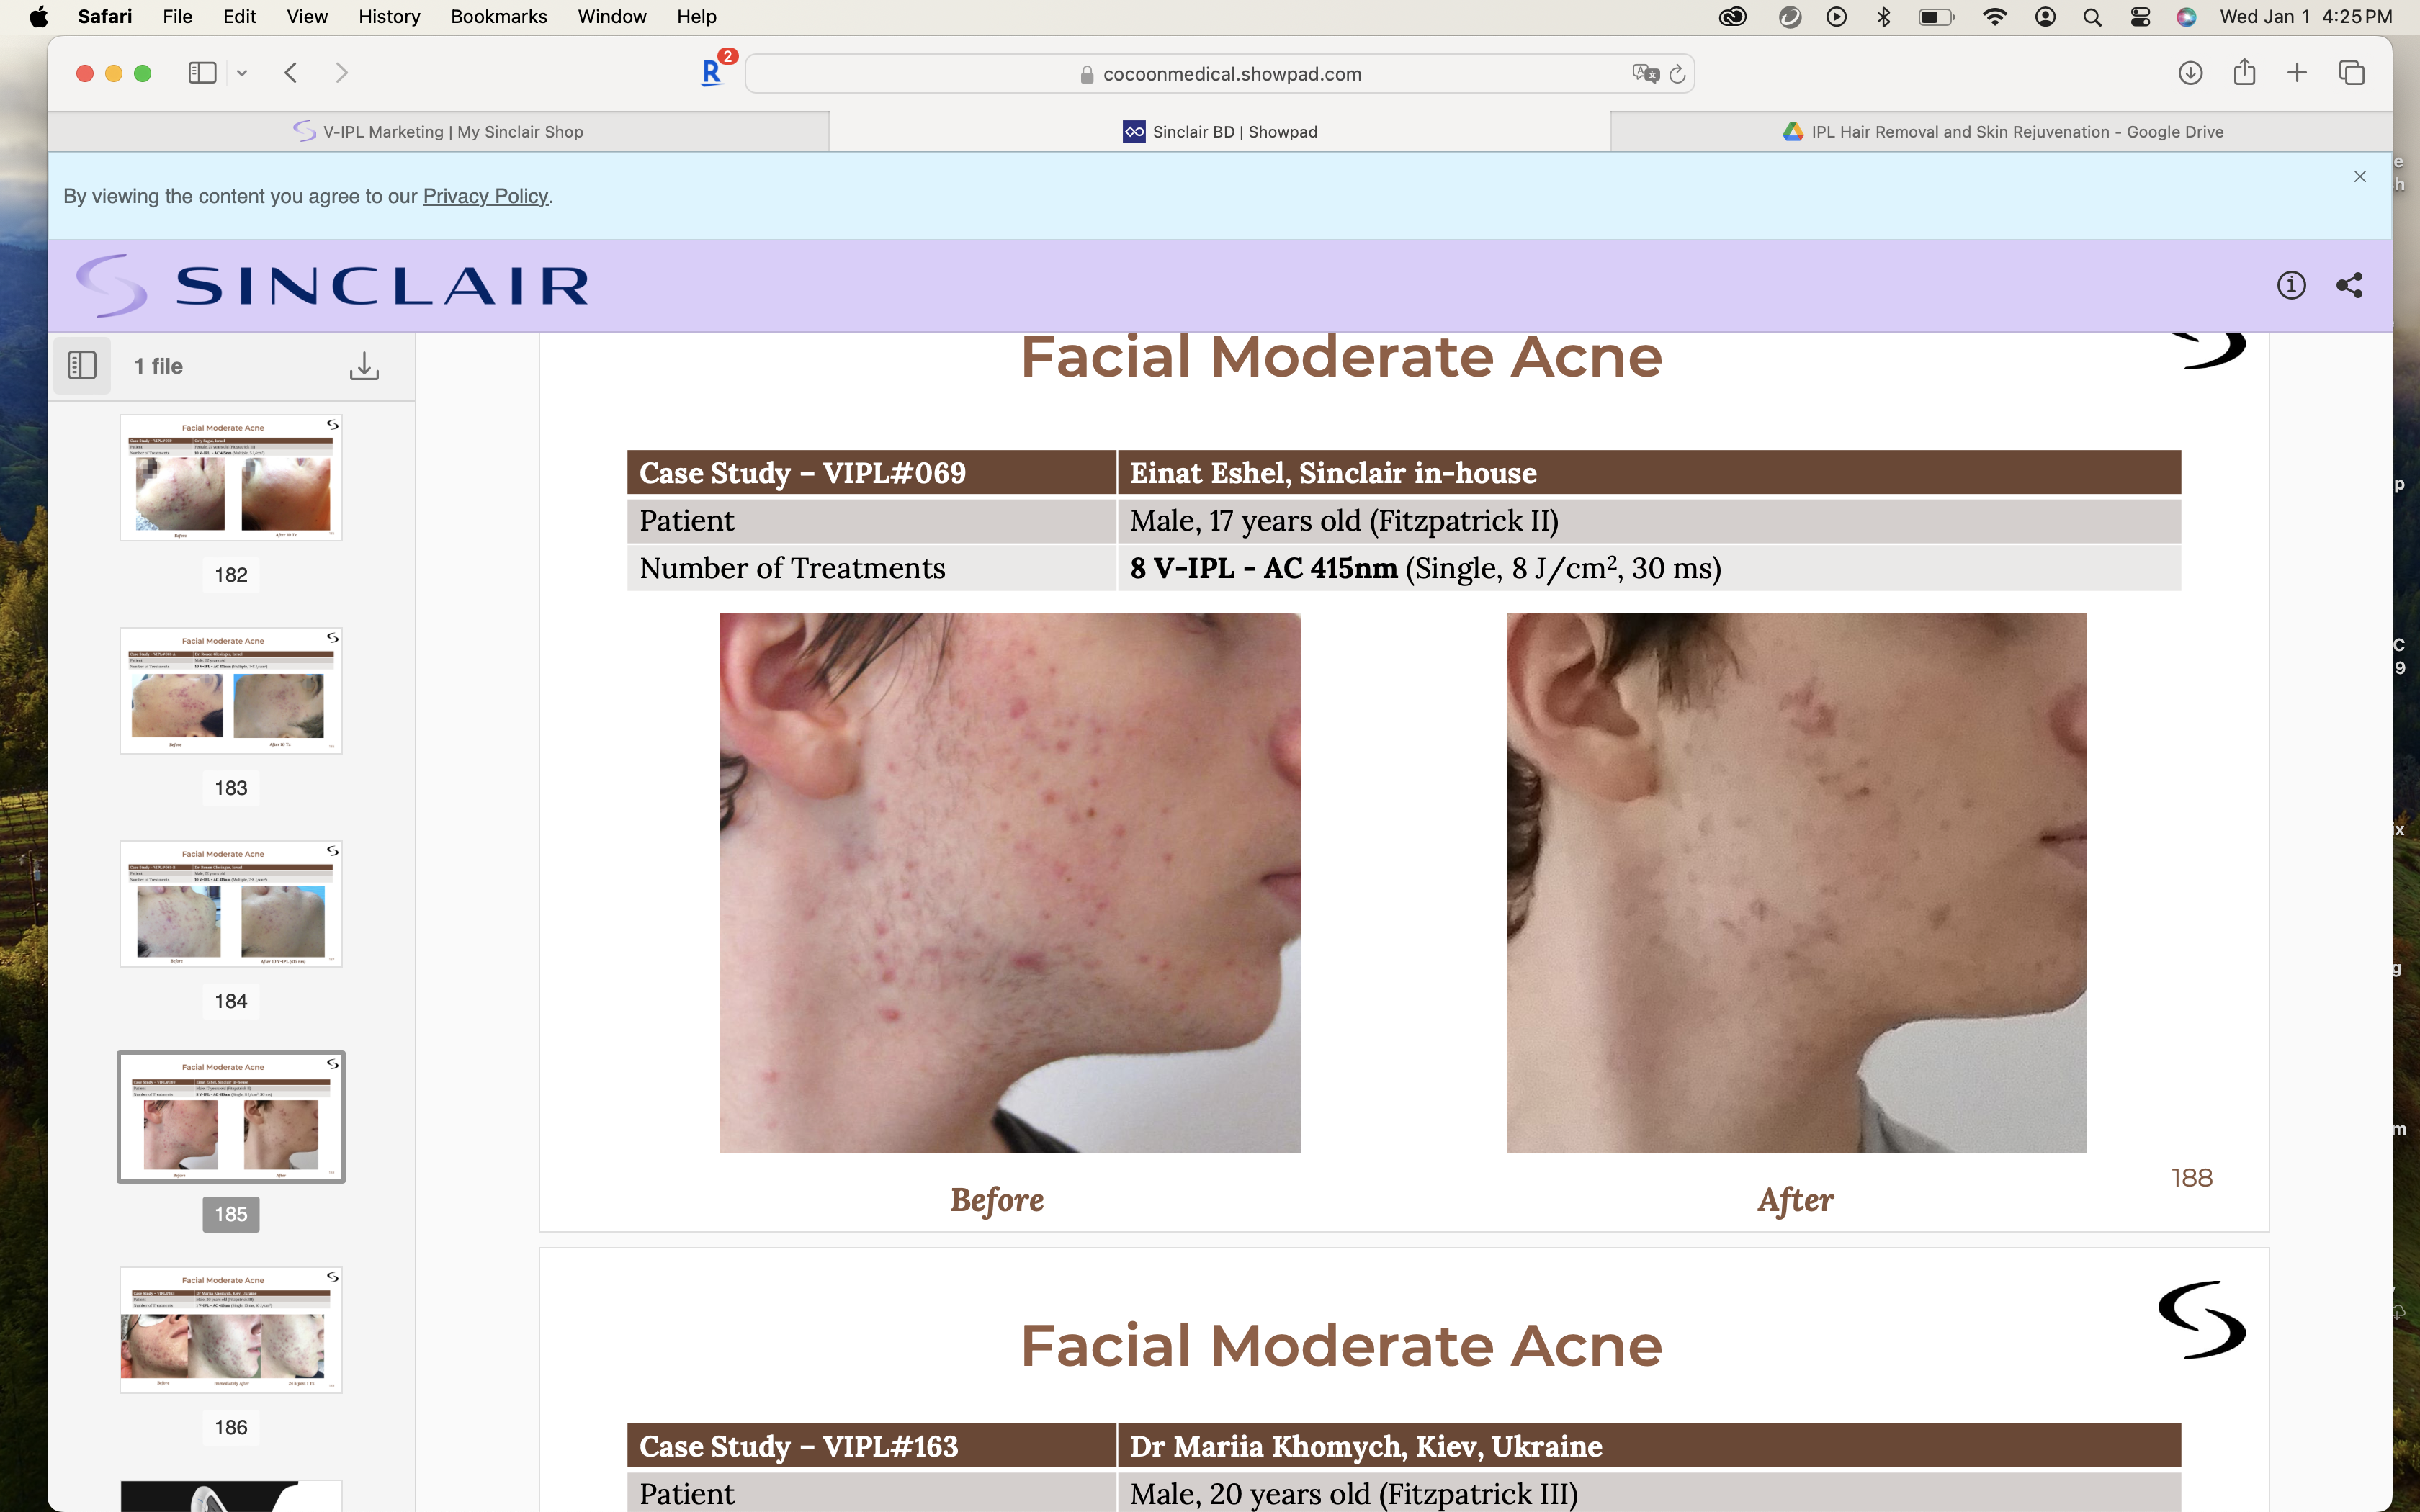Show Safari downloads
2420x1512 pixels.
pyautogui.click(x=2190, y=73)
